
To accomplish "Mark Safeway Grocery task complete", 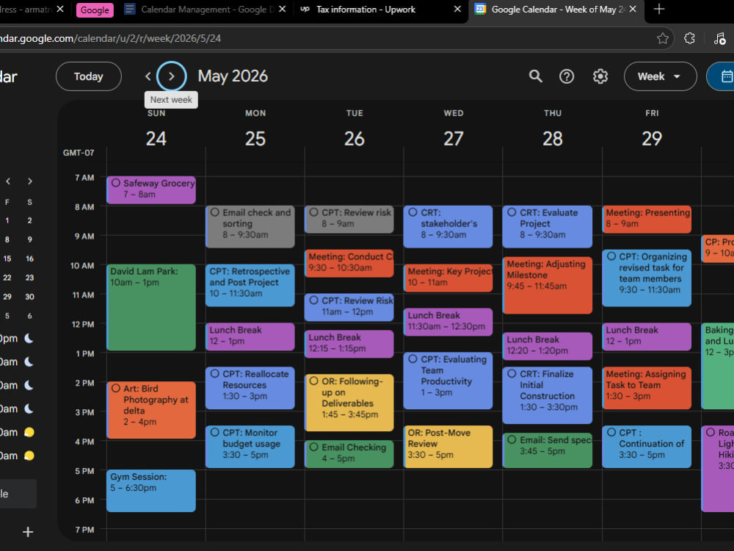I will coord(116,183).
